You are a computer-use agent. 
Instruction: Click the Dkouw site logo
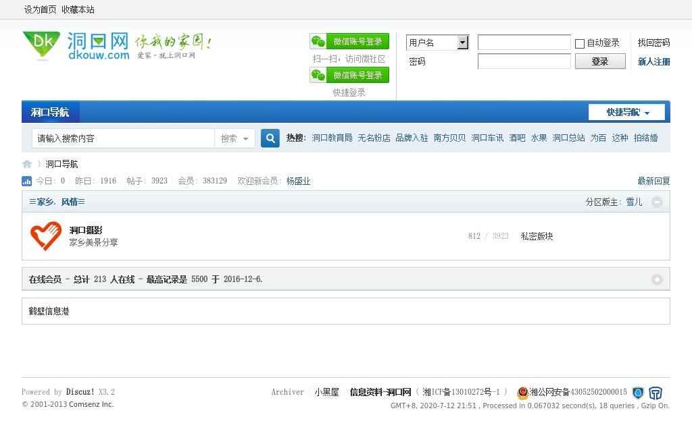click(74, 45)
